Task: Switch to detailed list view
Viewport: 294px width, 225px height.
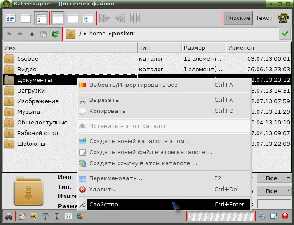Action: click(x=41, y=18)
